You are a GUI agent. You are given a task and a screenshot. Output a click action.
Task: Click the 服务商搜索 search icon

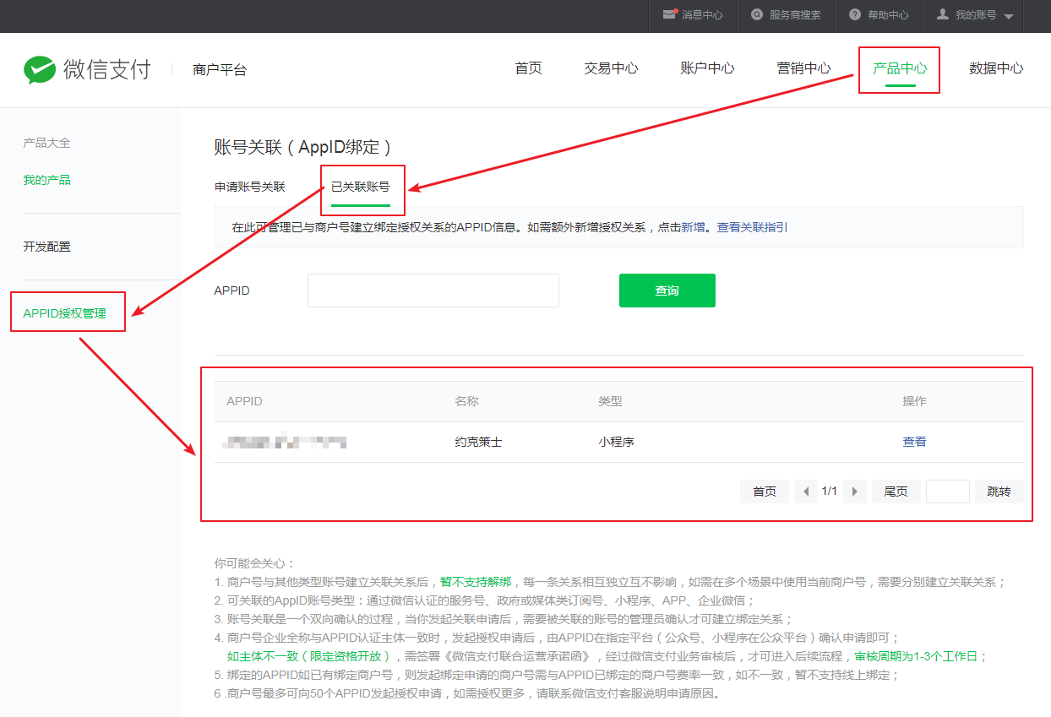(x=757, y=14)
